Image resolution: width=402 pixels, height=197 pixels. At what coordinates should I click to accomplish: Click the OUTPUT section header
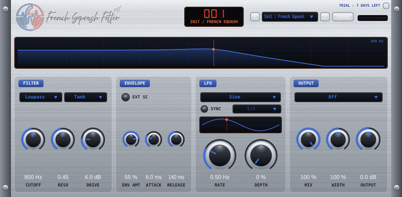coord(306,83)
